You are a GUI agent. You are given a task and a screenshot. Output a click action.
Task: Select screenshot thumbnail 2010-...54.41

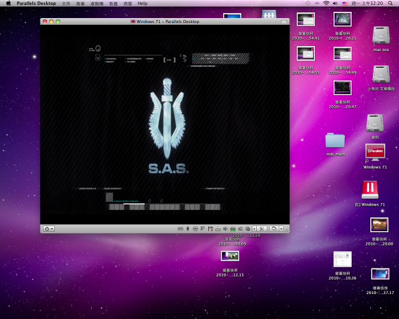[x=305, y=19]
